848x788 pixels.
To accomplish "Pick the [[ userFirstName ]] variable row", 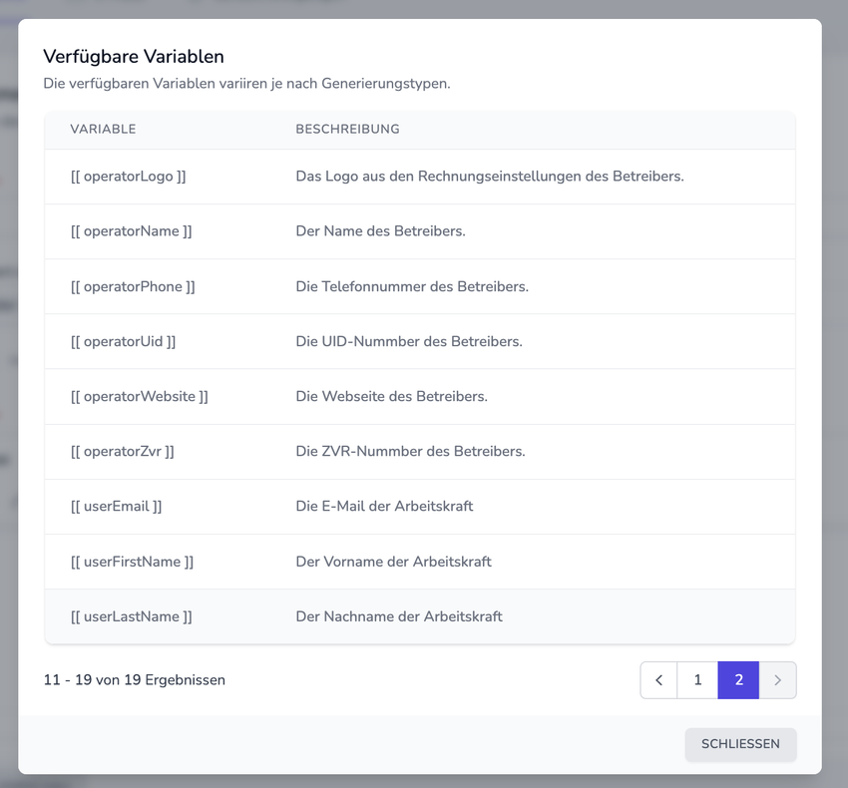I will 132,562.
